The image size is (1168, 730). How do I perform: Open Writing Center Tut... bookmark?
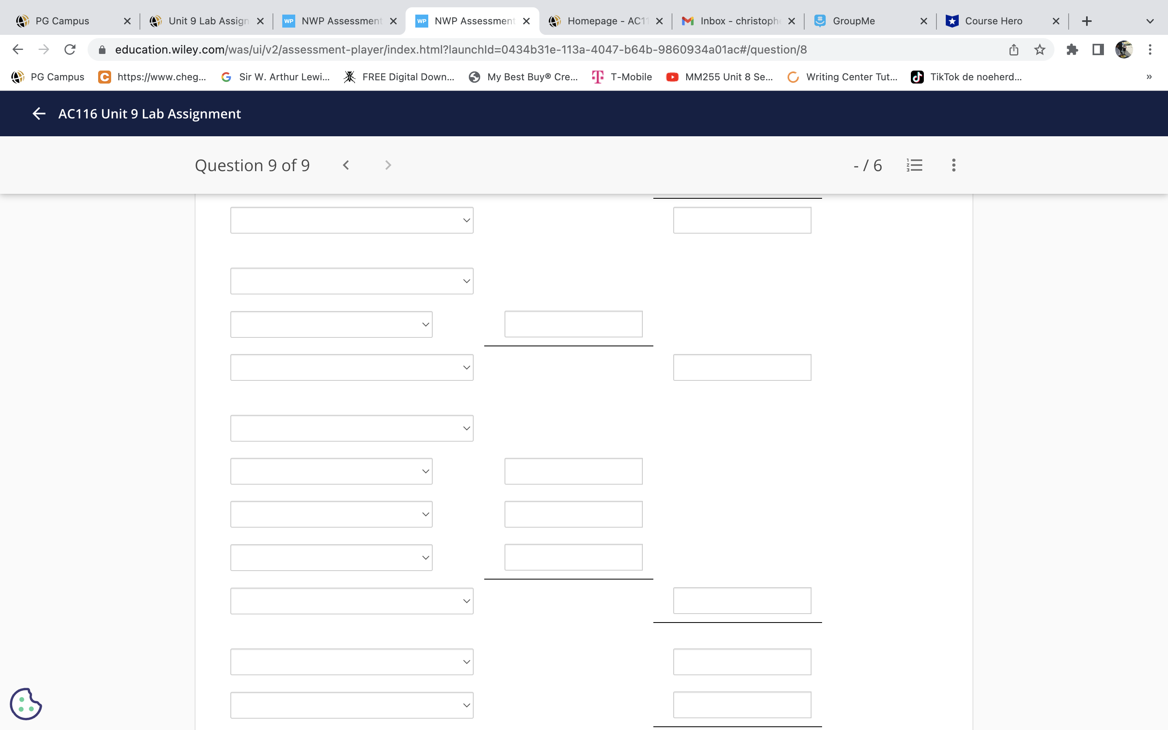[842, 77]
